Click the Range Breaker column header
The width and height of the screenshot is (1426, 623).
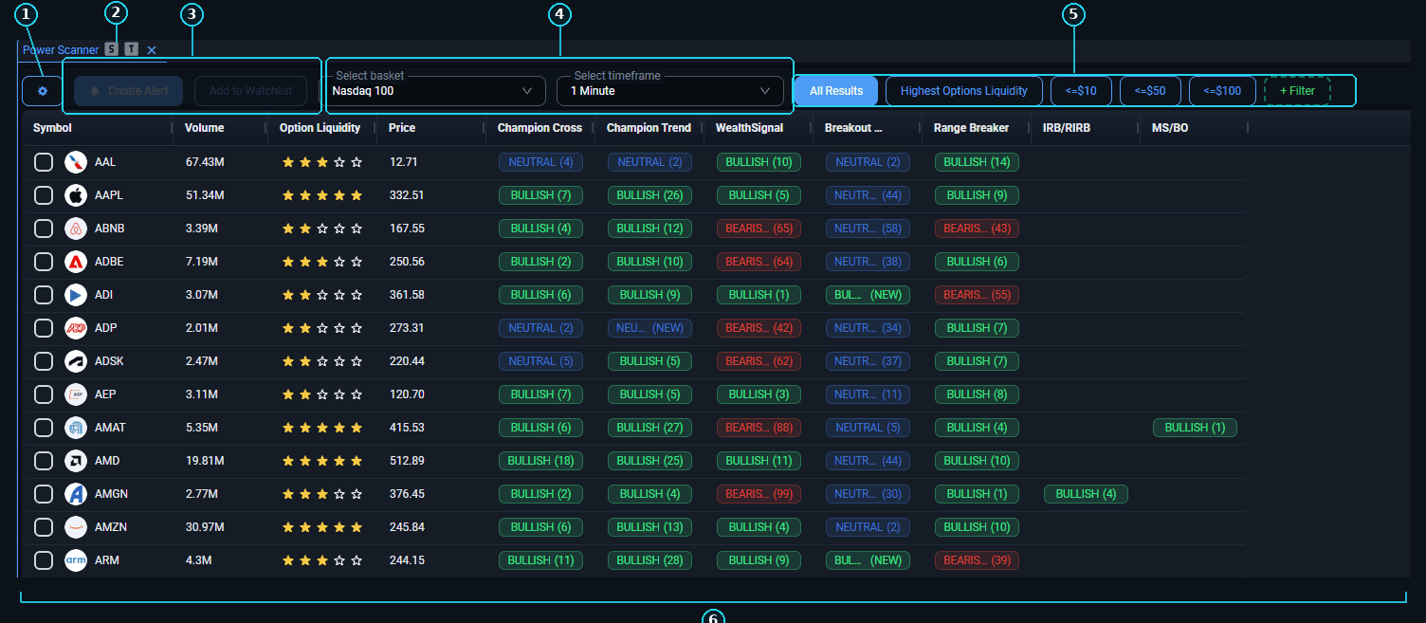[971, 128]
